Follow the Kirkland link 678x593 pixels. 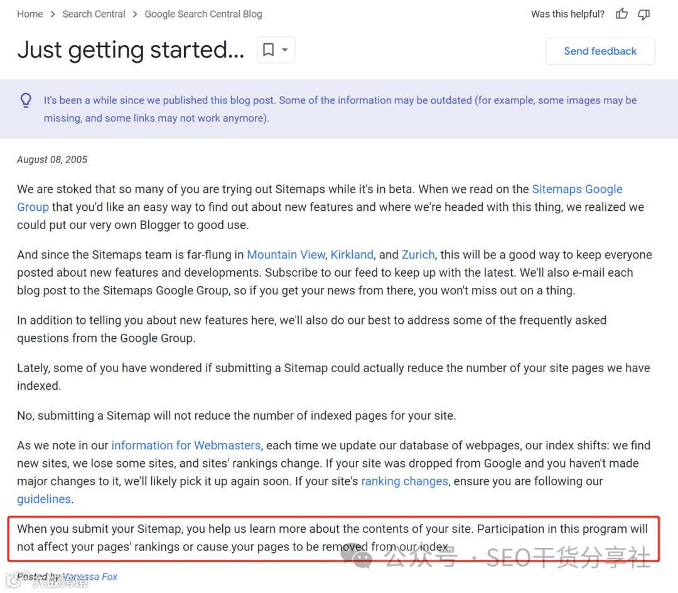pyautogui.click(x=352, y=255)
